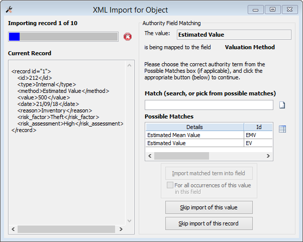Click the 'EV' Id cell
Viewport: 303px width, 242px height.
[258, 143]
